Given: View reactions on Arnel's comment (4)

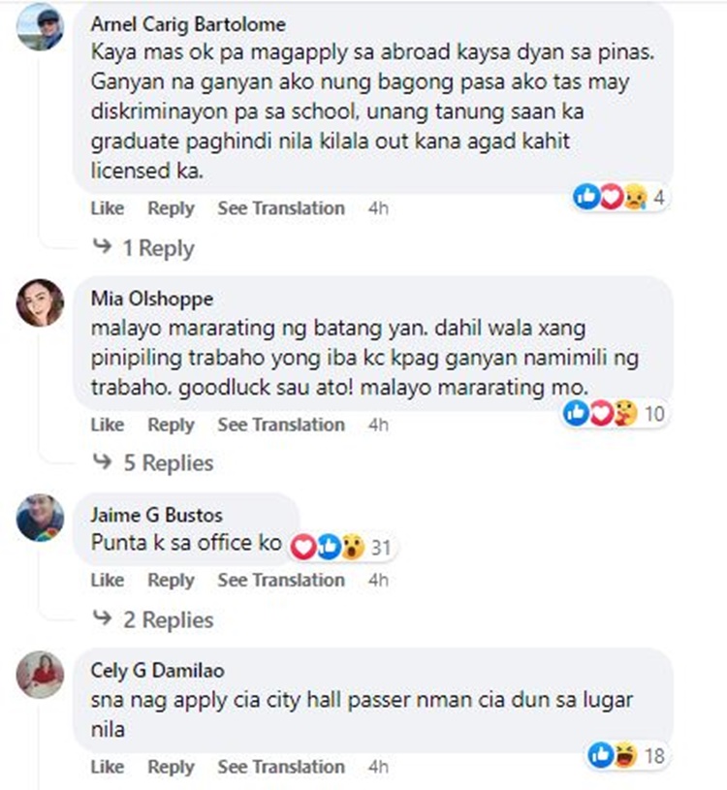Looking at the screenshot, I should pos(619,197).
